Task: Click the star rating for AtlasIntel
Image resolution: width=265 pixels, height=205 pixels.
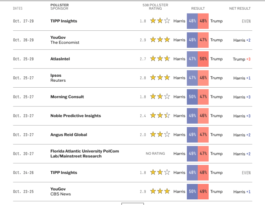Action: pos(160,59)
